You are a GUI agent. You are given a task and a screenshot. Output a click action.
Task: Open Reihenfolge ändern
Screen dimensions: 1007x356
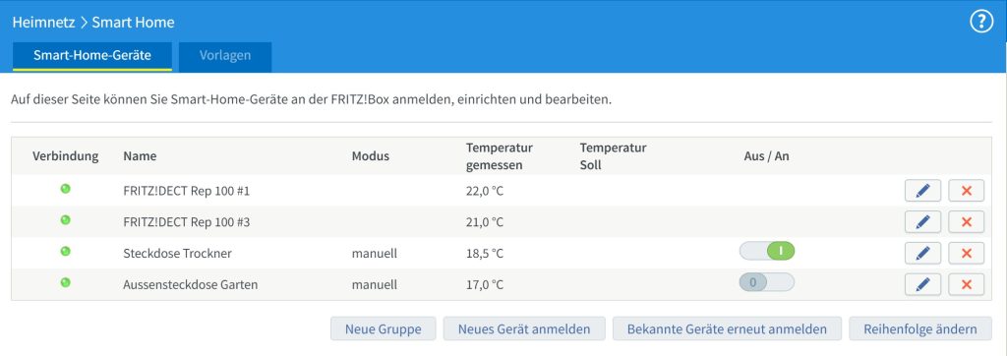pyautogui.click(x=920, y=329)
